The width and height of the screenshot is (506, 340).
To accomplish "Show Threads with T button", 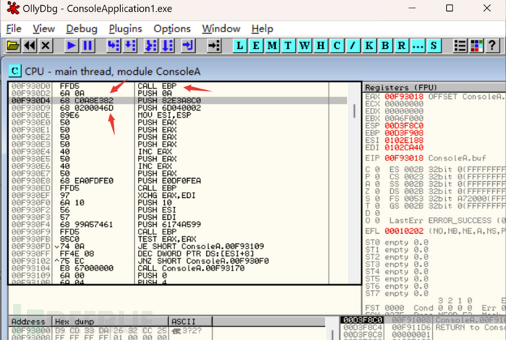I will (288, 45).
